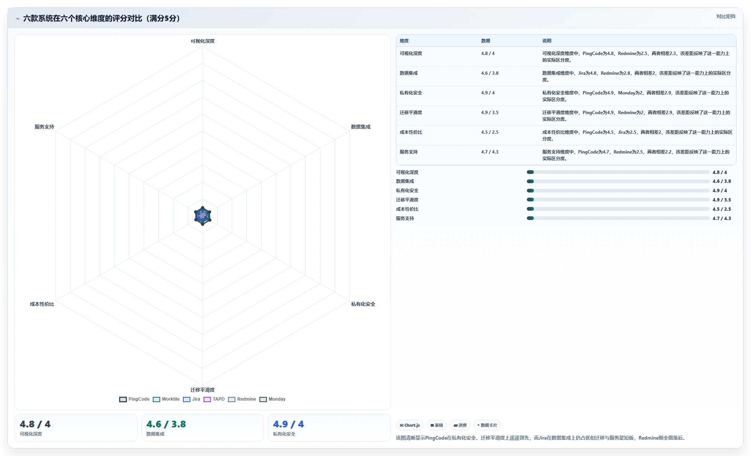Hide the Jira series via the legend
The height and width of the screenshot is (456, 751).
(191, 399)
